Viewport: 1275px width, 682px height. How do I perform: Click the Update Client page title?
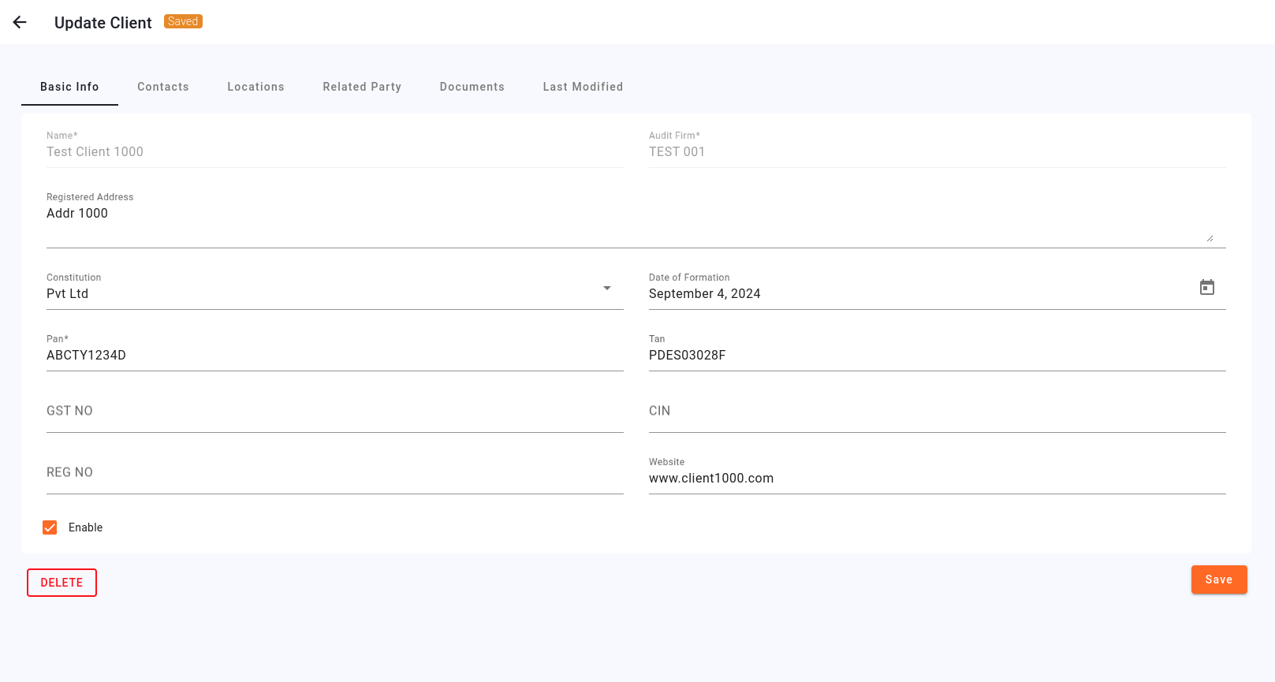(103, 23)
